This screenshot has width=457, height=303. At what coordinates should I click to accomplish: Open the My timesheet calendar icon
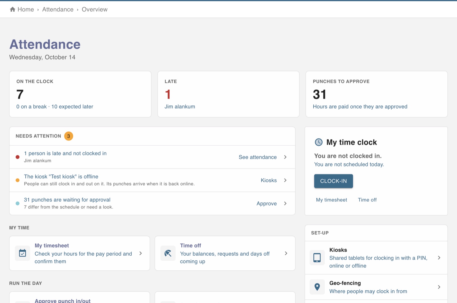coord(23,253)
